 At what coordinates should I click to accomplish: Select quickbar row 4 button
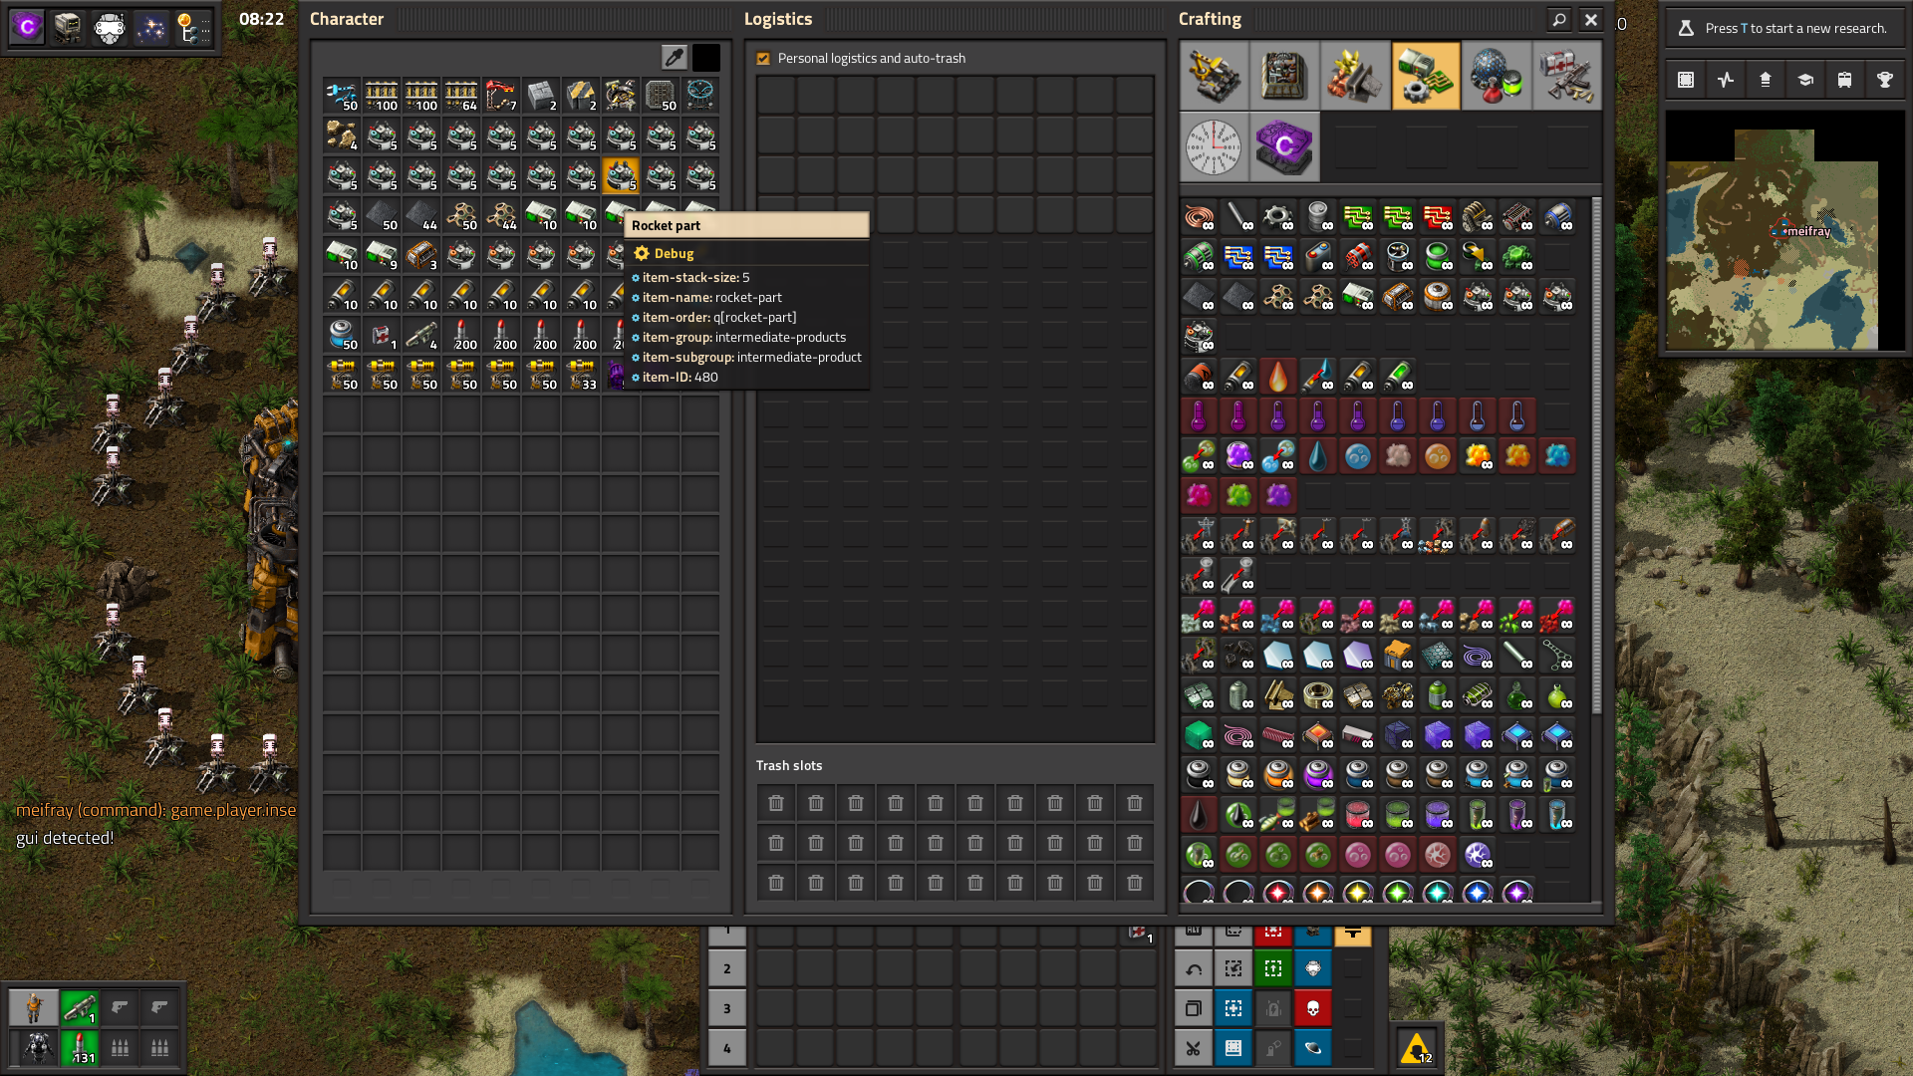pos(727,1048)
